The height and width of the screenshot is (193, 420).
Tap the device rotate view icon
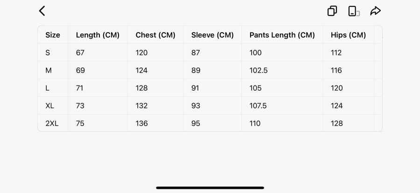[x=354, y=11]
